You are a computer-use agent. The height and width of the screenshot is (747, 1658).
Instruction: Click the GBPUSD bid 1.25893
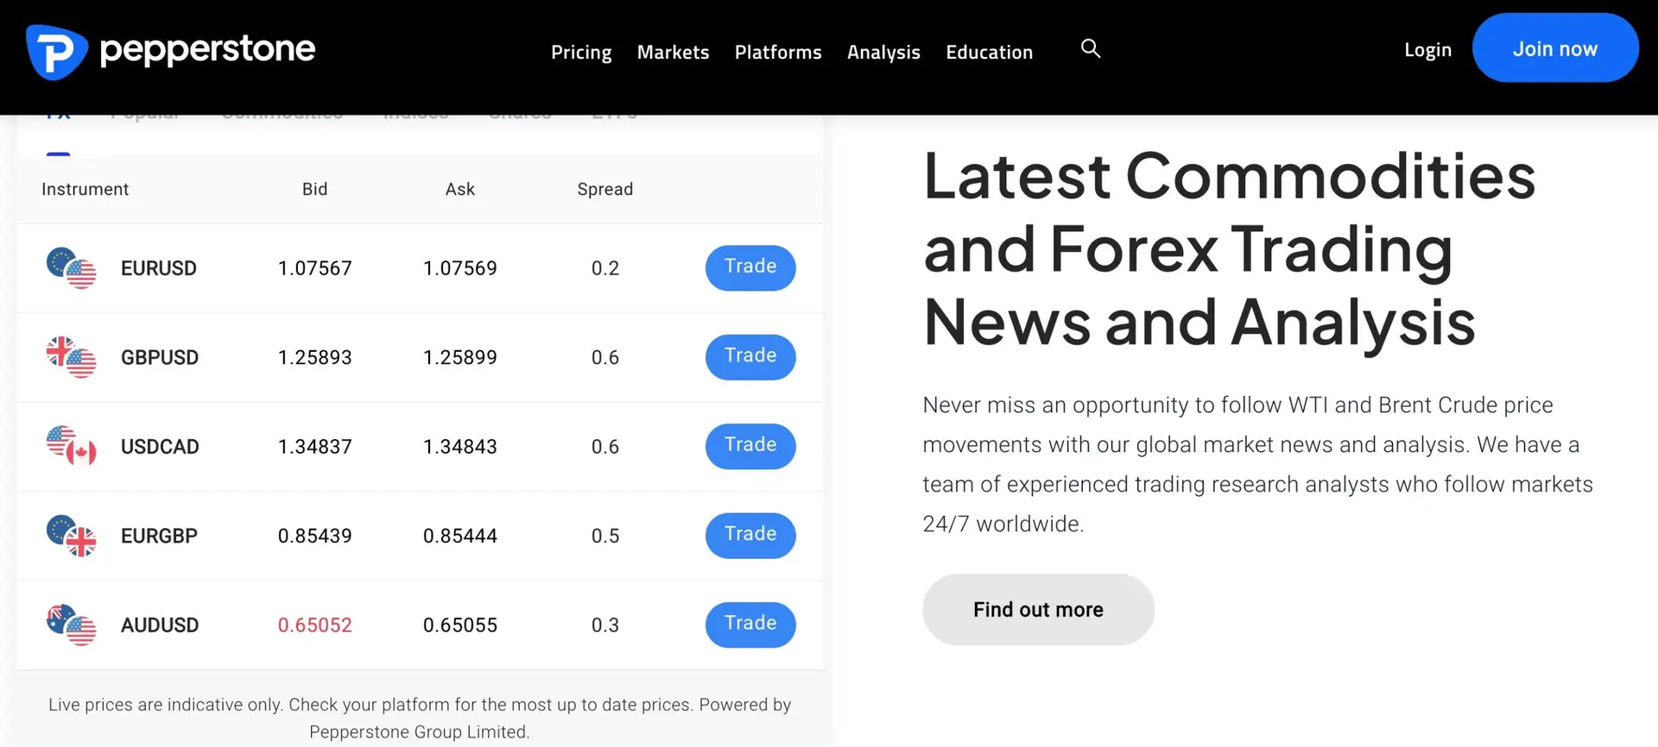point(315,357)
